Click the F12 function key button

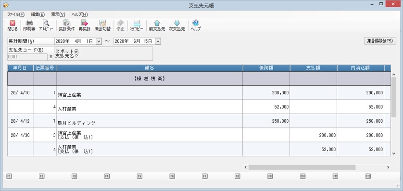[368, 176]
